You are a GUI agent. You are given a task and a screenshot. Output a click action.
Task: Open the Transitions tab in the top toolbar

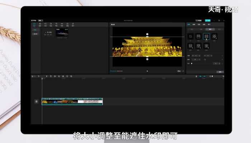click(x=62, y=25)
